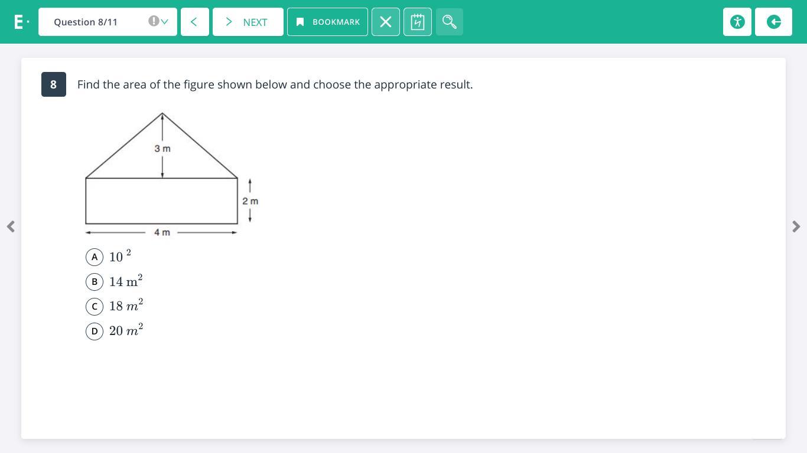Open the notepad calendar icon
The width and height of the screenshot is (807, 453).
tap(418, 22)
